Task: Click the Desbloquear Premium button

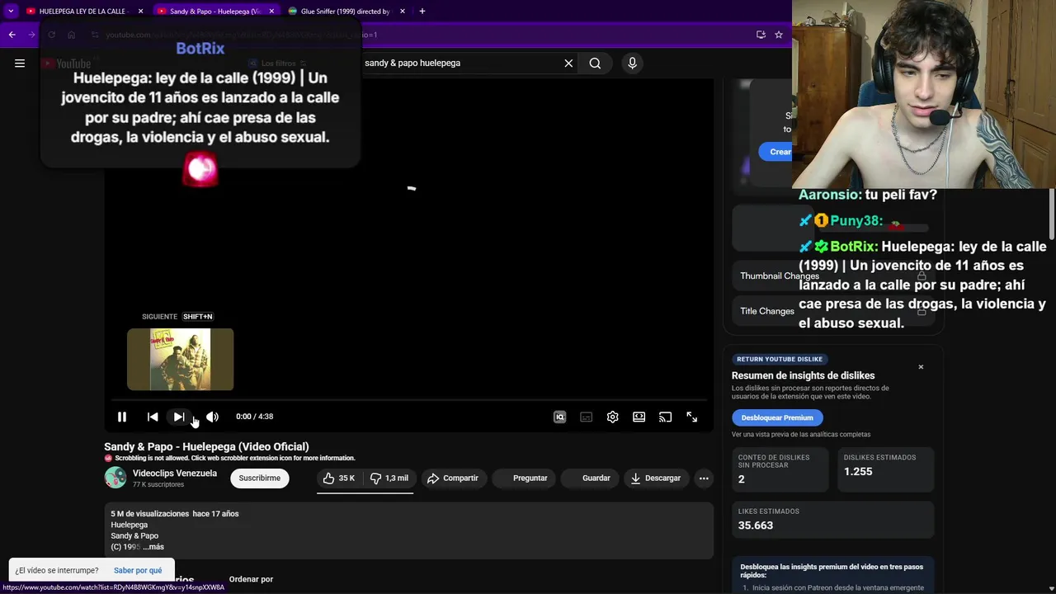Action: [777, 417]
